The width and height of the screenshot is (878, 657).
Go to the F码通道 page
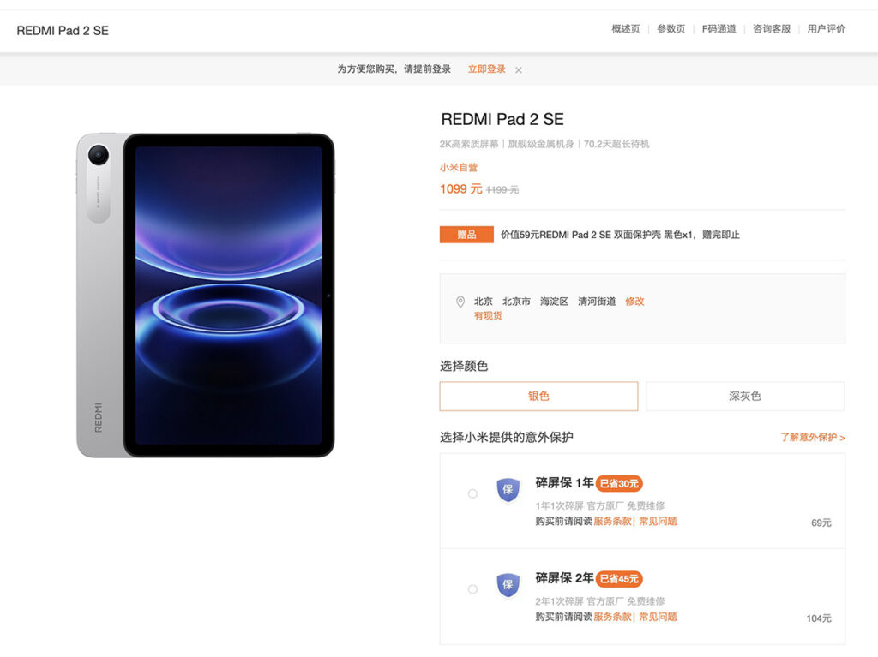719,29
